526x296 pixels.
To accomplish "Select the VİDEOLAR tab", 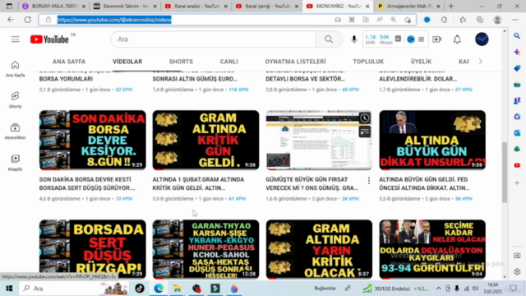I will (127, 62).
